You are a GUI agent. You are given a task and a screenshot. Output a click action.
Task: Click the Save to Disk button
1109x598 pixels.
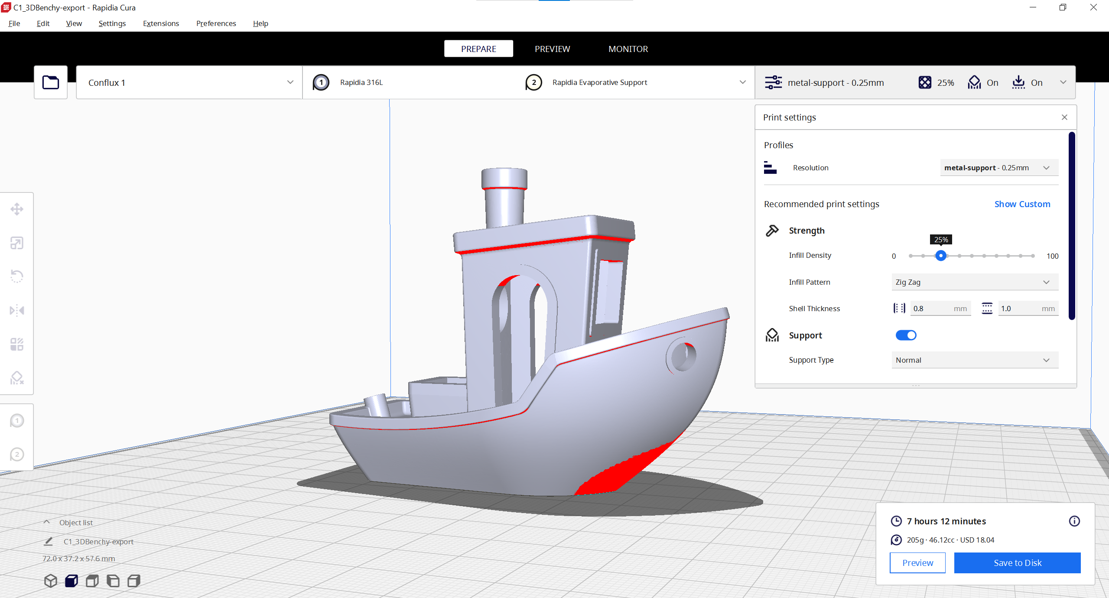1017,562
